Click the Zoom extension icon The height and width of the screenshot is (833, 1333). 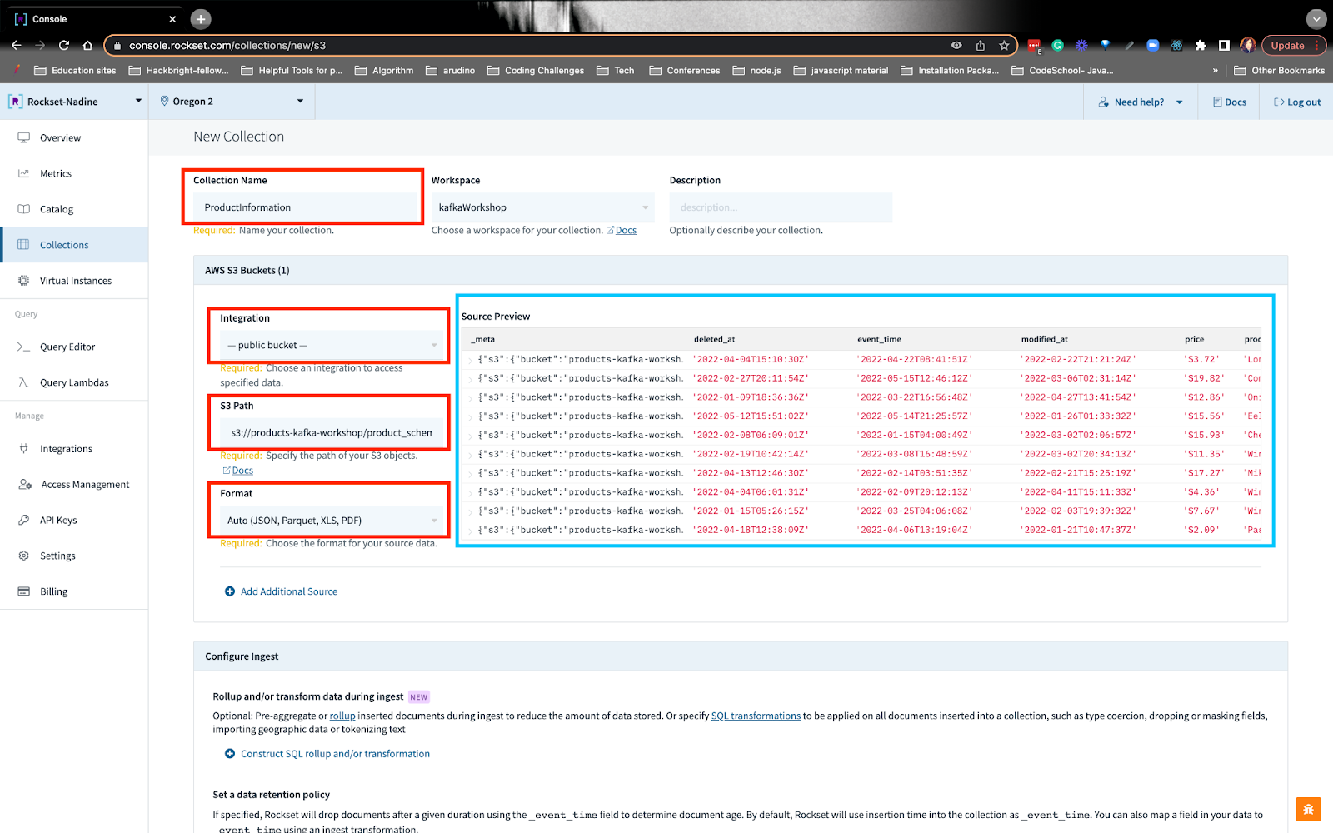tap(1153, 45)
